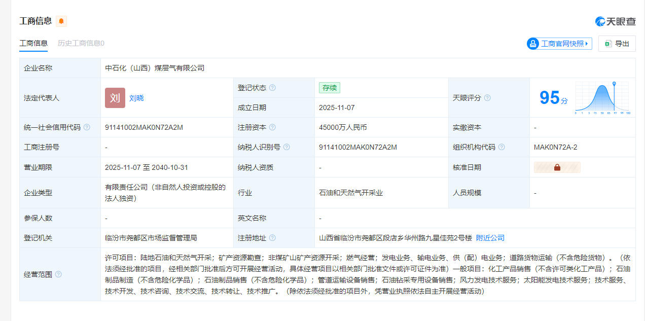This screenshot has width=645, height=321.
Task: Click the Tianyancha logo
Action: click(615, 21)
